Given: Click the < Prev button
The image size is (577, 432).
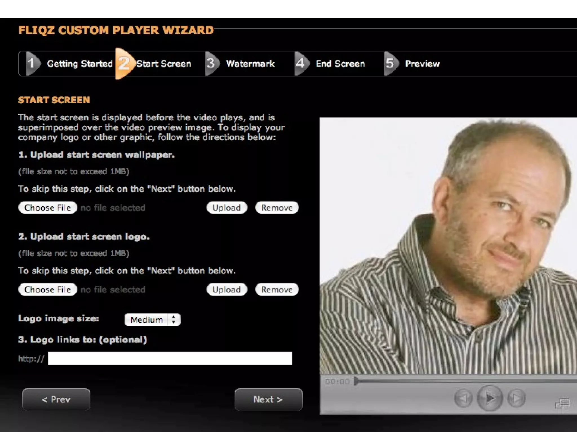Looking at the screenshot, I should 56,399.
